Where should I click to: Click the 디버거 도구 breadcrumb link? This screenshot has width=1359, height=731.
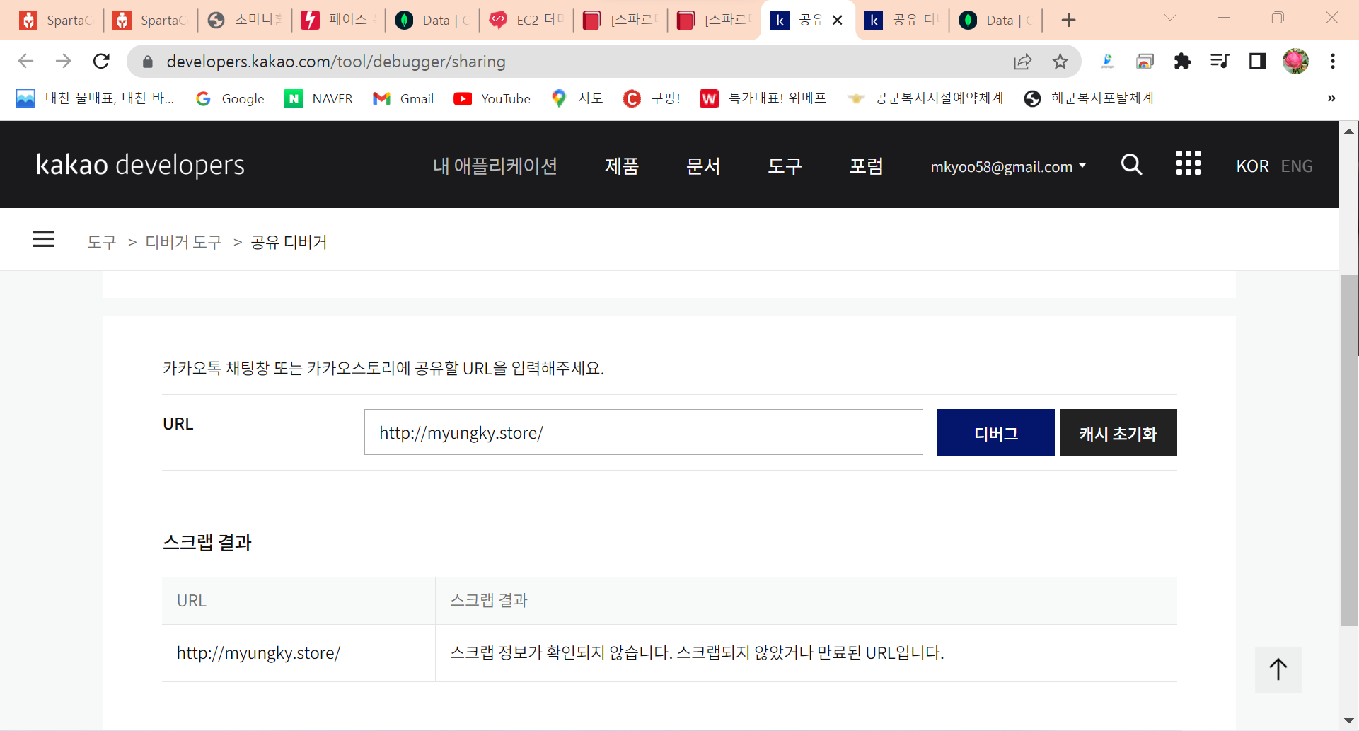point(183,242)
